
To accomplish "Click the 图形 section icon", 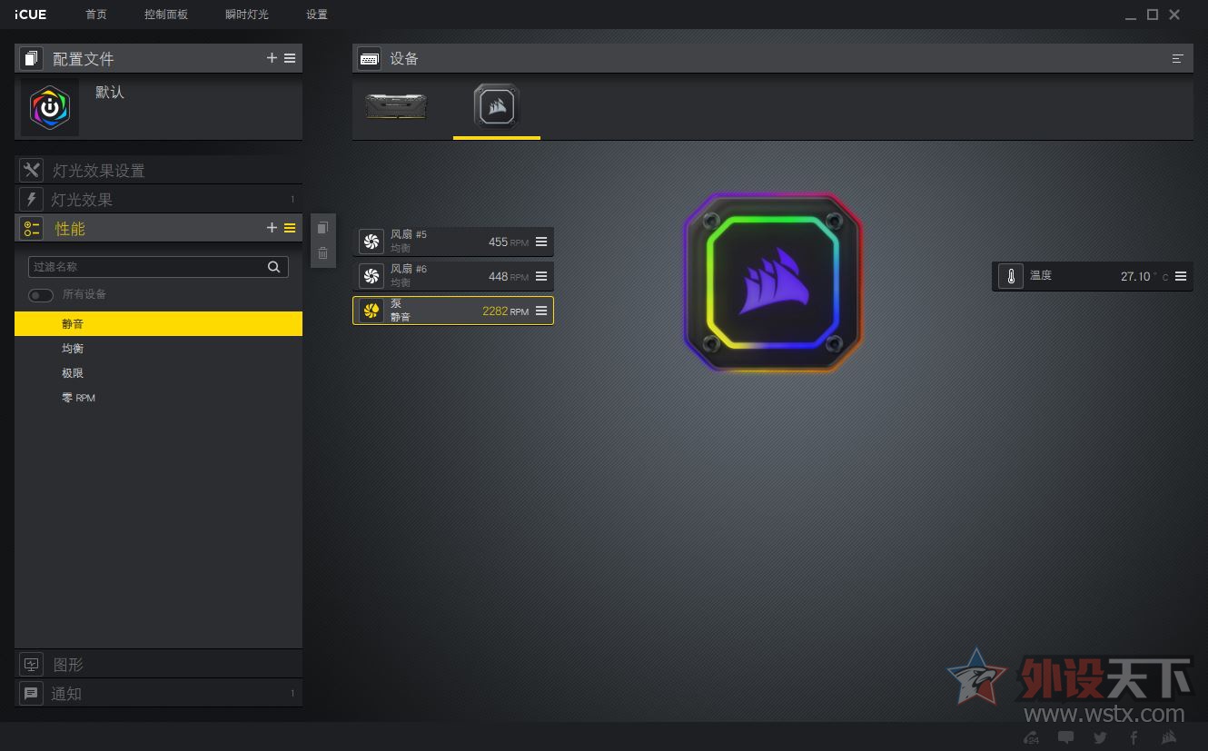I will (32, 664).
